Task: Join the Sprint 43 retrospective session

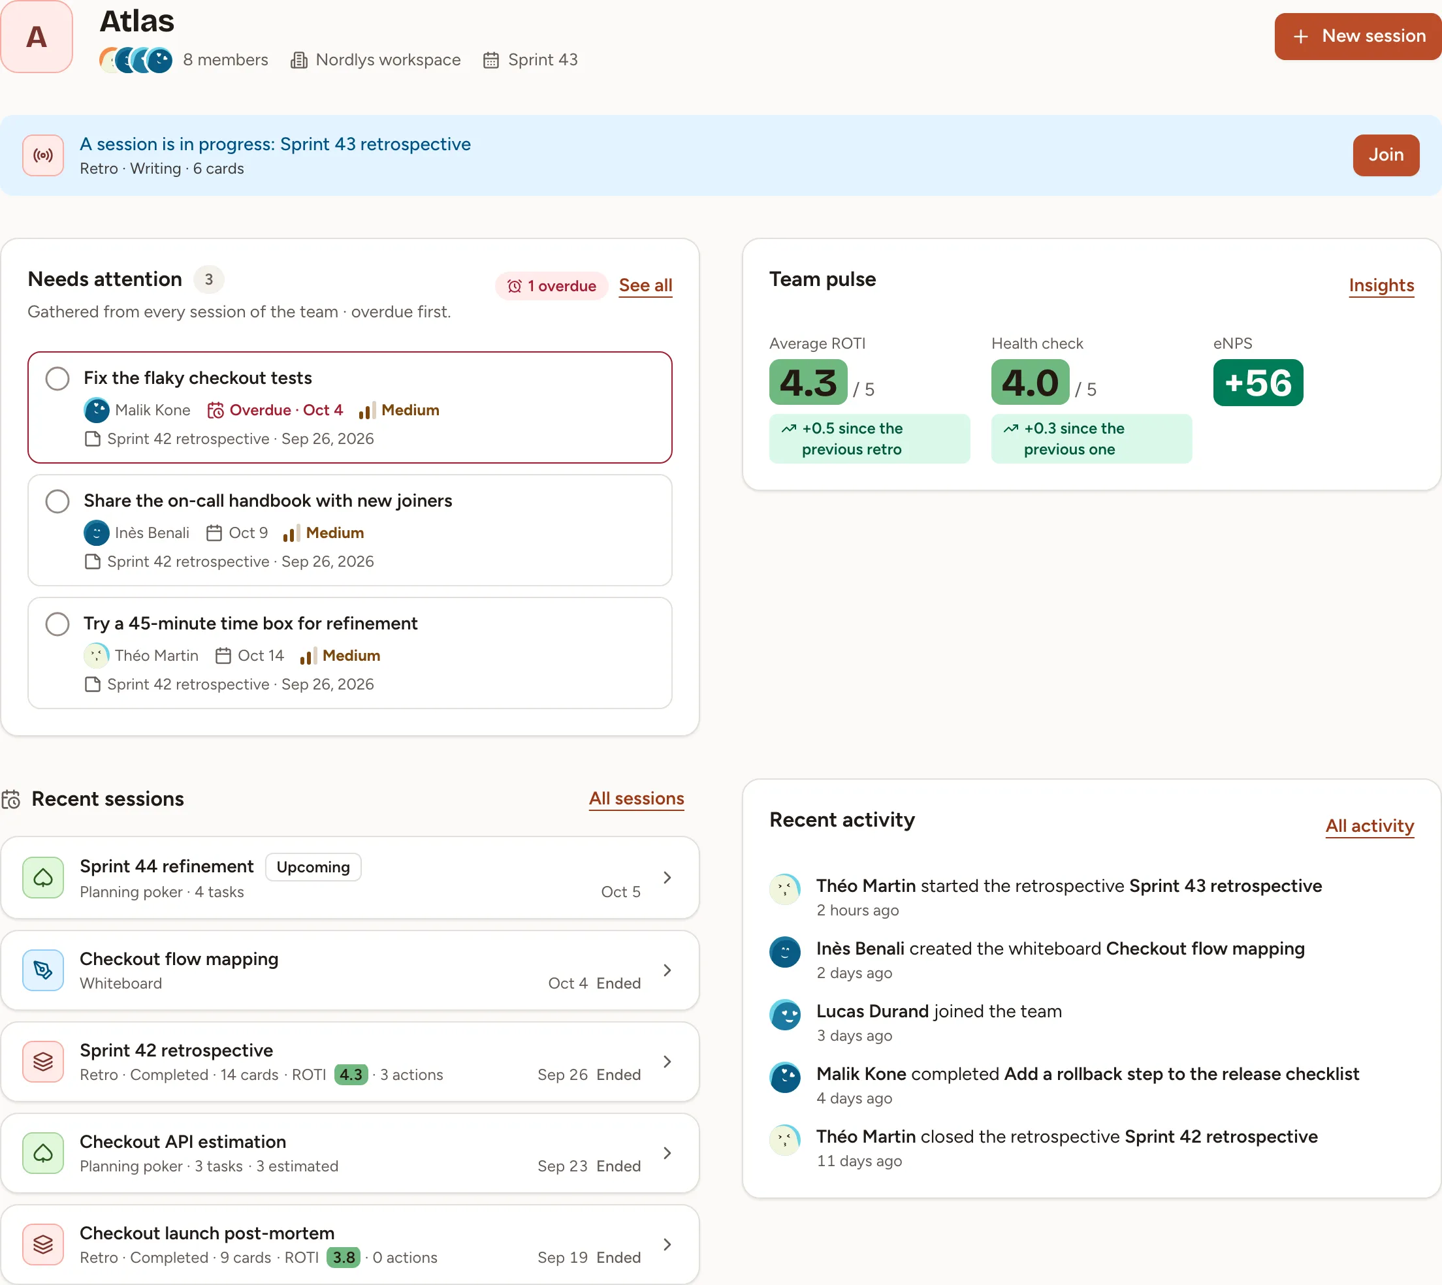Action: (x=1385, y=155)
